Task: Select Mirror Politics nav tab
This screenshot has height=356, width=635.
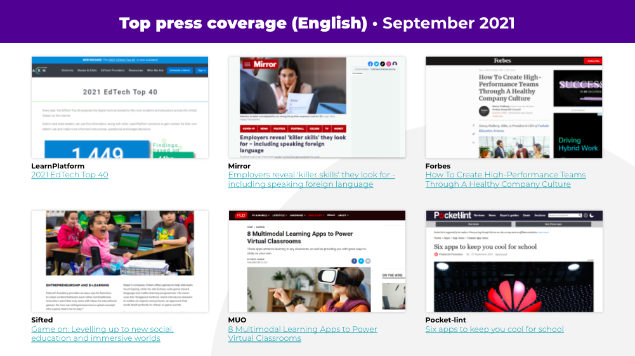Action: point(279,129)
